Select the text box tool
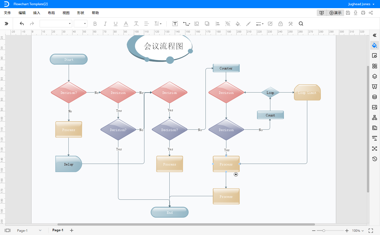The height and width of the screenshot is (235, 380). click(175, 24)
